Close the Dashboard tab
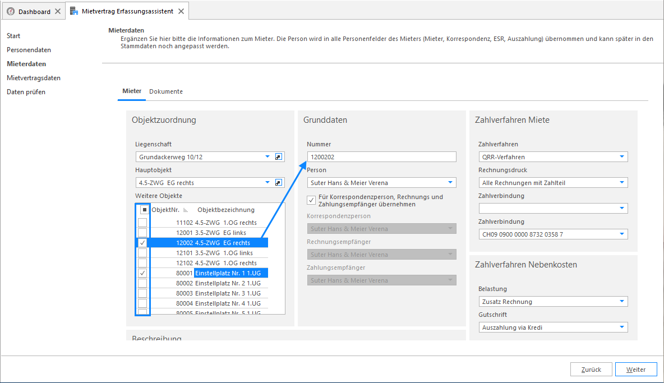664x383 pixels. [x=58, y=11]
